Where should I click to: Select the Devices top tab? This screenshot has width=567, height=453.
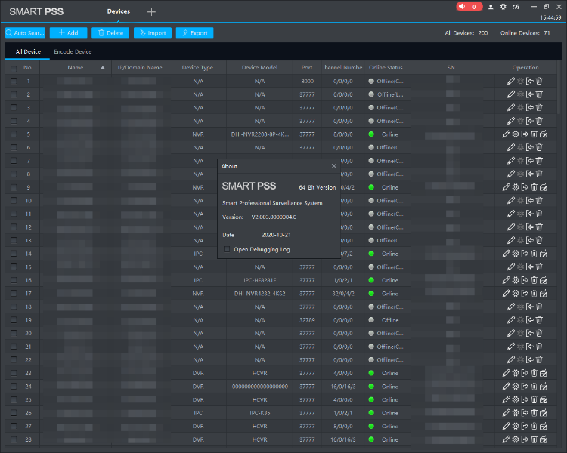click(118, 11)
